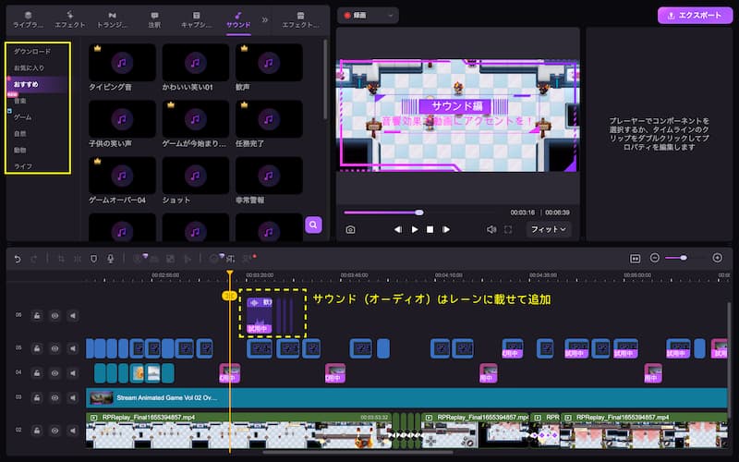Choose the ショット sound effect

coord(196,176)
